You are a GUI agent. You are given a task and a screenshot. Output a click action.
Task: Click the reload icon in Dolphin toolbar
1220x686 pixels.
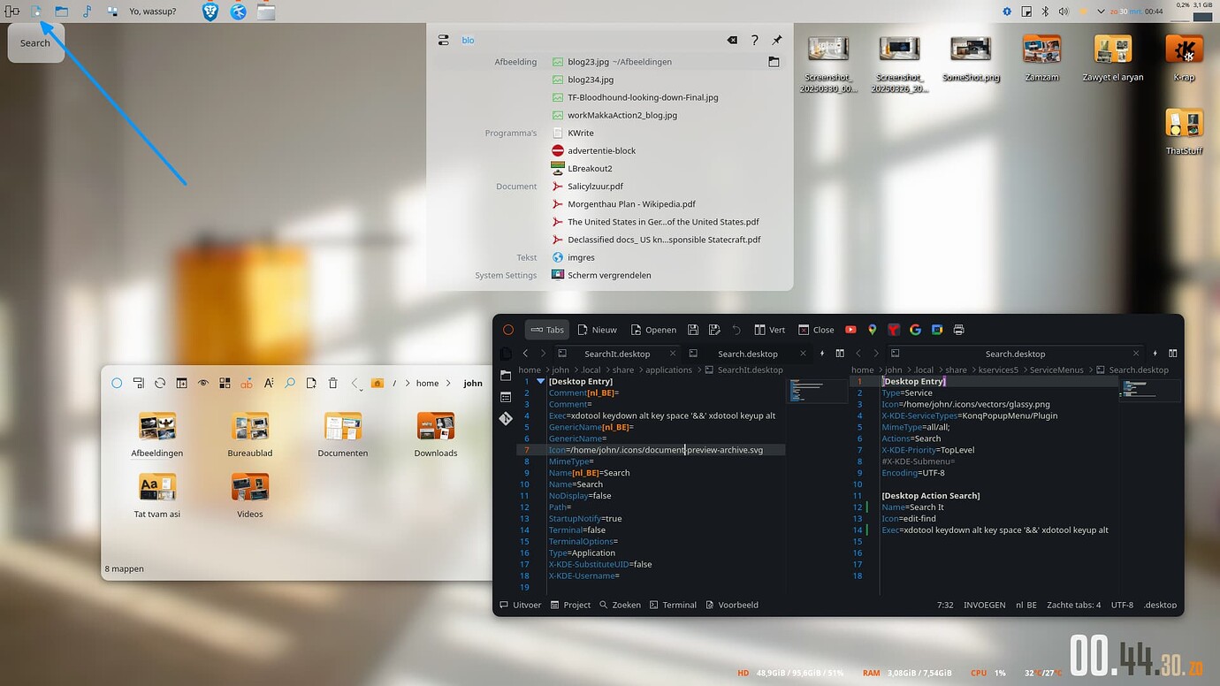[x=160, y=383]
